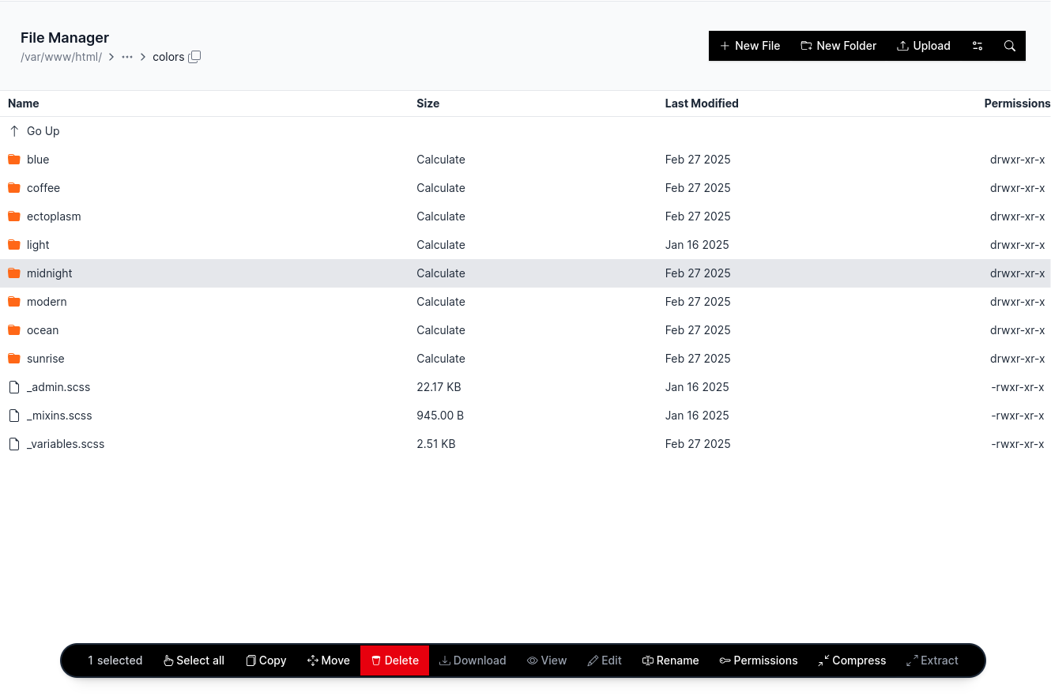Copy the current path using the copy icon
Viewport: 1051px width, 700px height.
pos(194,57)
